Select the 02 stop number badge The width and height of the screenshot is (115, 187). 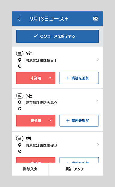click(x=20, y=96)
